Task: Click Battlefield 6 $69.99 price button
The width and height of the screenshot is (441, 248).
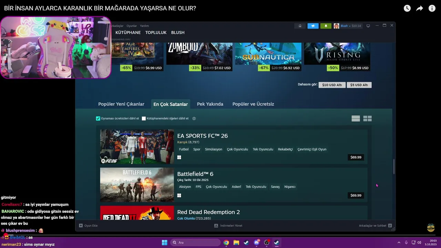Action: pyautogui.click(x=356, y=195)
